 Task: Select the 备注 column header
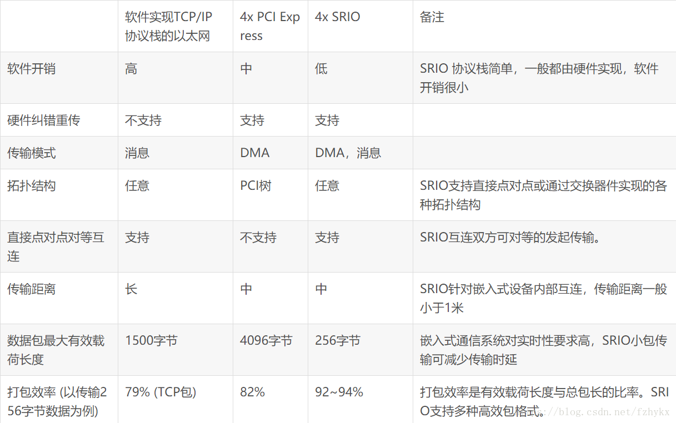coord(432,17)
